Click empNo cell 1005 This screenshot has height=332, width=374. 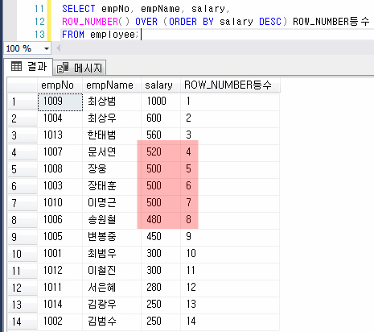[60, 237]
